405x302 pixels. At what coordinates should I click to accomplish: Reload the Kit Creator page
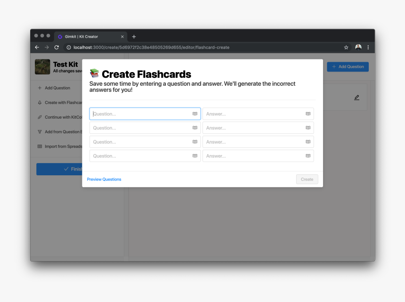pyautogui.click(x=57, y=47)
